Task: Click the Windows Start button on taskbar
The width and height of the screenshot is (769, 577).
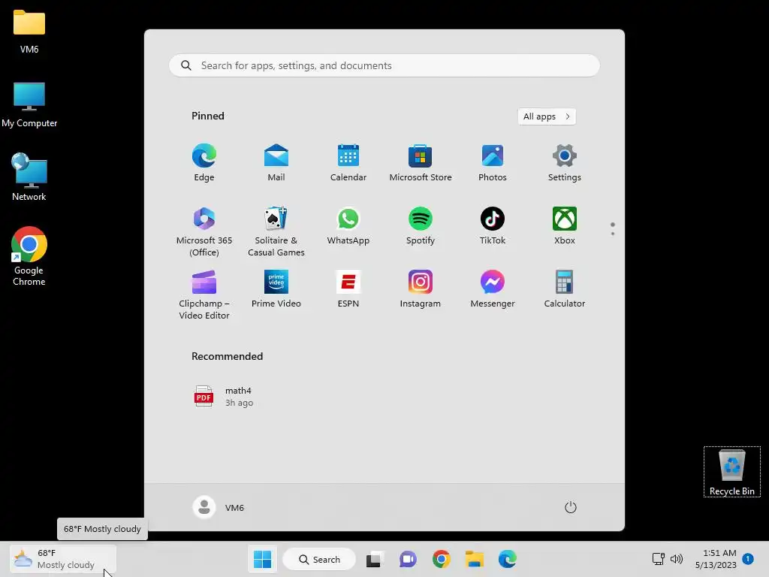Action: [x=262, y=559]
